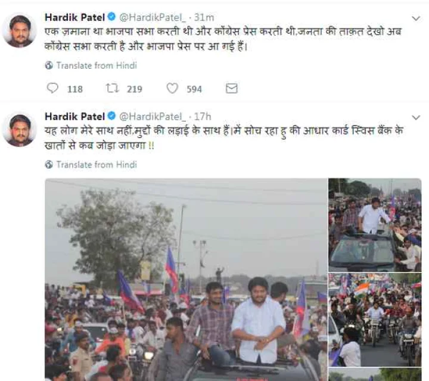
Task: Open the large rally photo of the car
Action: point(186,280)
